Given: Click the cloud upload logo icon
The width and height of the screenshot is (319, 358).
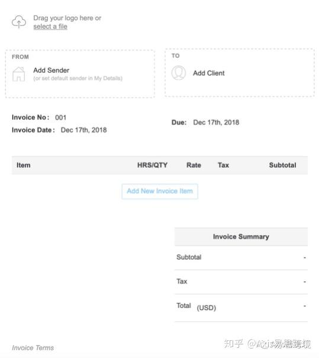Looking at the screenshot, I should 19,22.
